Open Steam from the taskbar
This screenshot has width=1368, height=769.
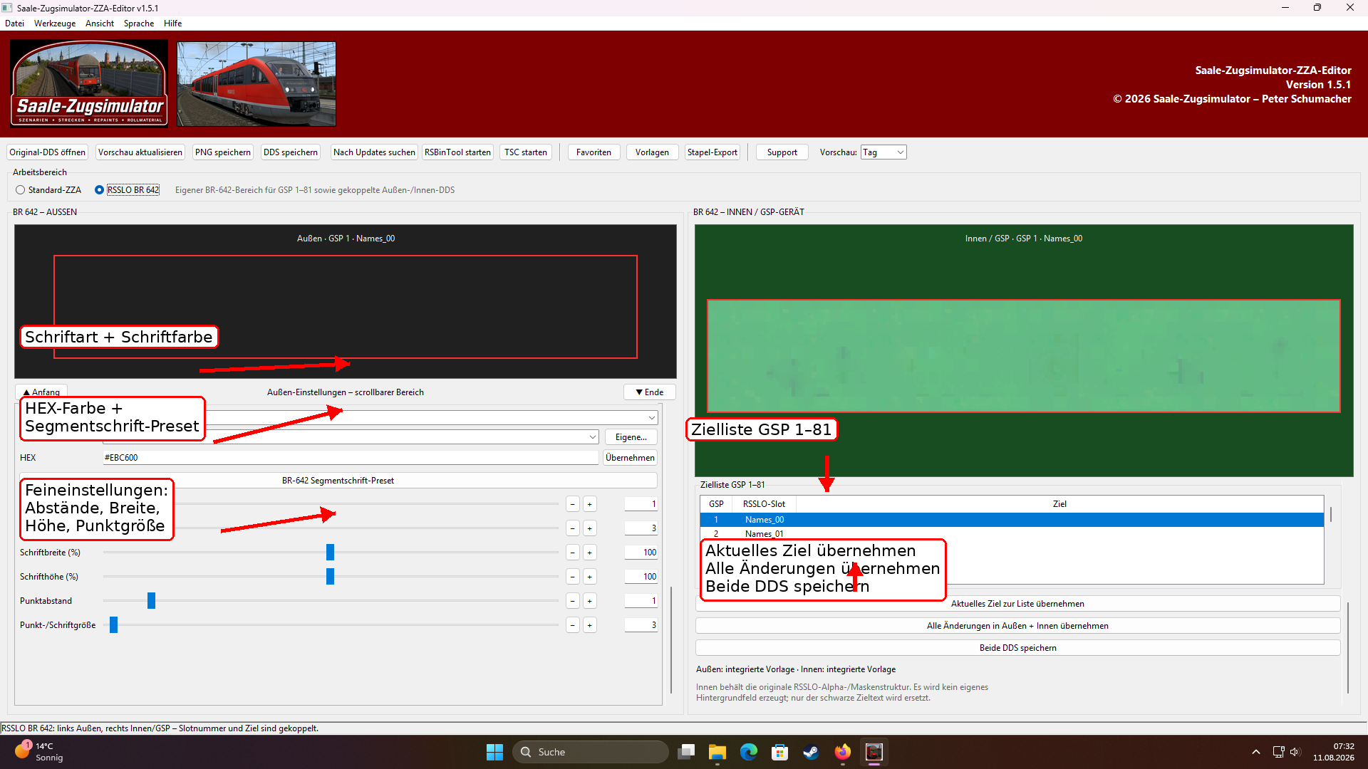812,752
